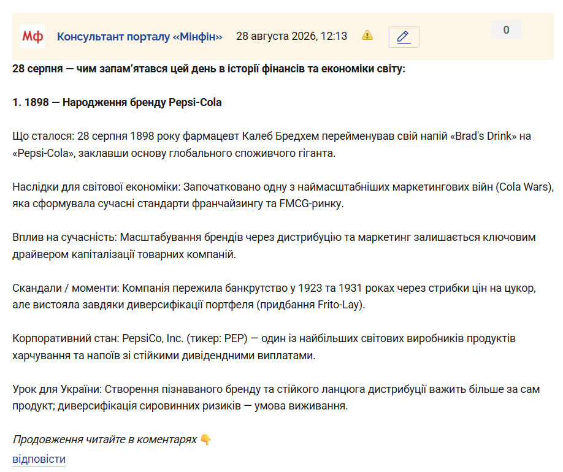
Task: Click the Наслідки для світової економіки paragraph
Action: click(x=283, y=196)
